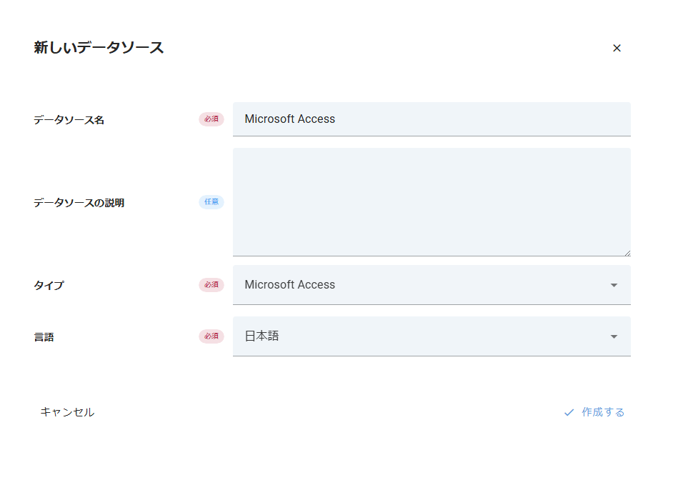Click the 必須 badge beside 言語

(x=211, y=336)
